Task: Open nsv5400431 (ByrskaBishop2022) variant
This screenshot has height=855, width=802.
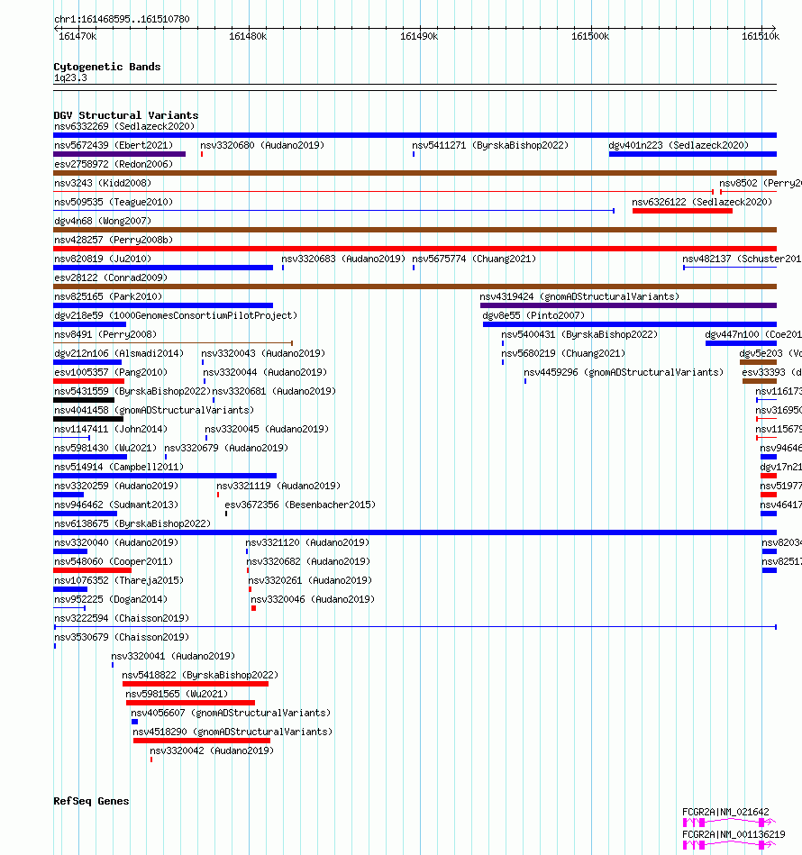Action: coord(579,335)
